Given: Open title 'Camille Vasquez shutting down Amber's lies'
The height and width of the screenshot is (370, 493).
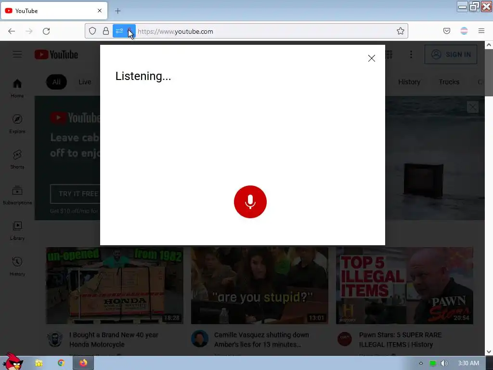Looking at the screenshot, I should (x=261, y=340).
